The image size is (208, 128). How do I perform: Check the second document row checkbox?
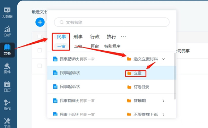pos(40,66)
